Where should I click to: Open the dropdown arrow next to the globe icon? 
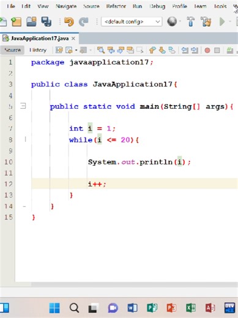[180, 21]
